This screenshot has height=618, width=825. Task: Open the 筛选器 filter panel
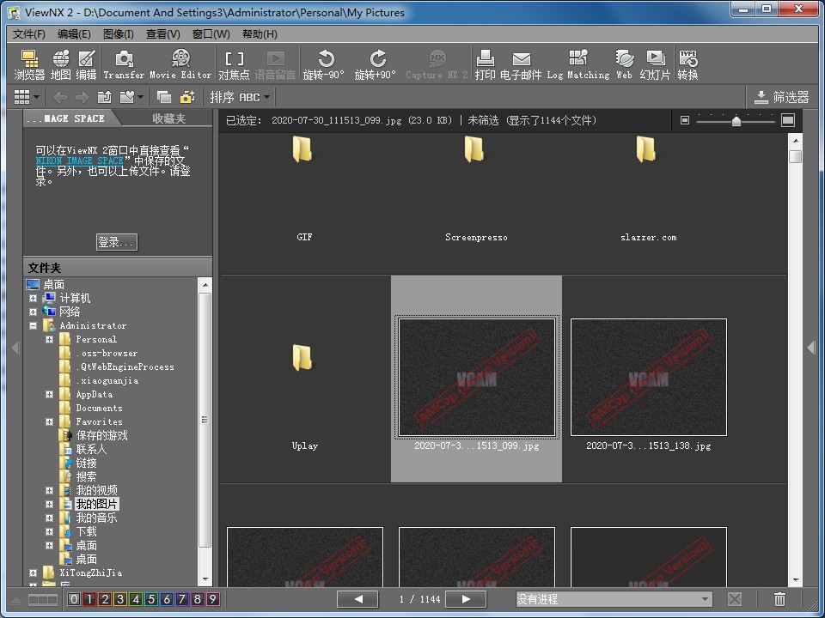[x=781, y=97]
